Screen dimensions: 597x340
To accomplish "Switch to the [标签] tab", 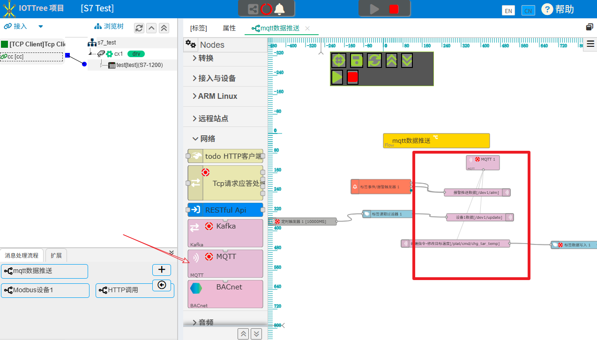I will [x=199, y=28].
